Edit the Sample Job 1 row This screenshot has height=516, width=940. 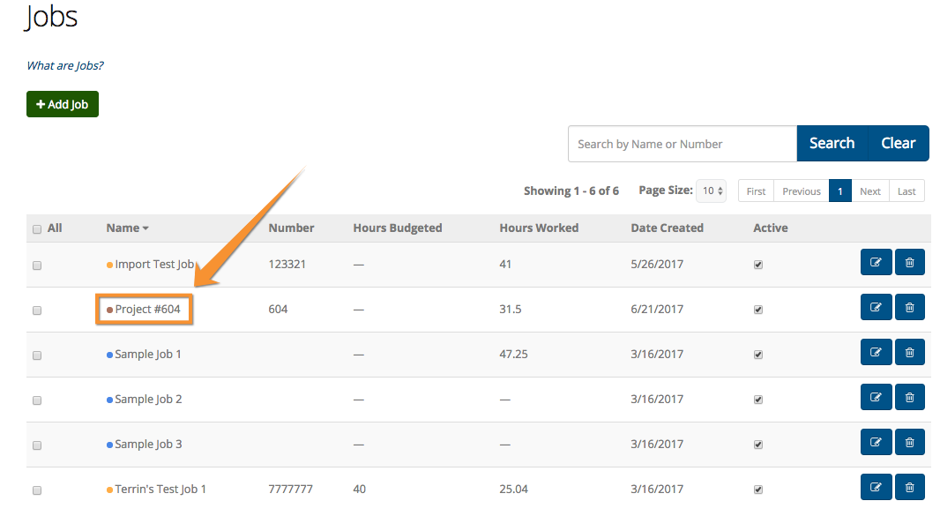pos(876,352)
